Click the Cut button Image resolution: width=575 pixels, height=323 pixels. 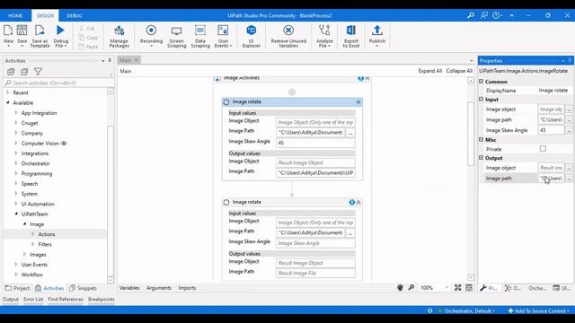coord(87,29)
